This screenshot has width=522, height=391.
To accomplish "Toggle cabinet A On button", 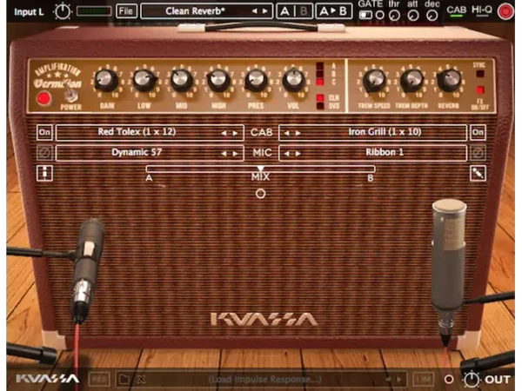I will click(44, 132).
